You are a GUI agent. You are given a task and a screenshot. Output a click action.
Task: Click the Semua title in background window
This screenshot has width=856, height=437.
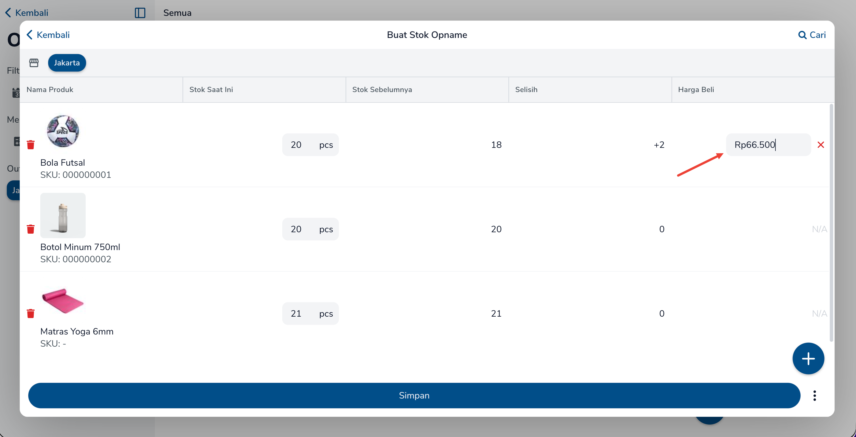[x=177, y=13]
